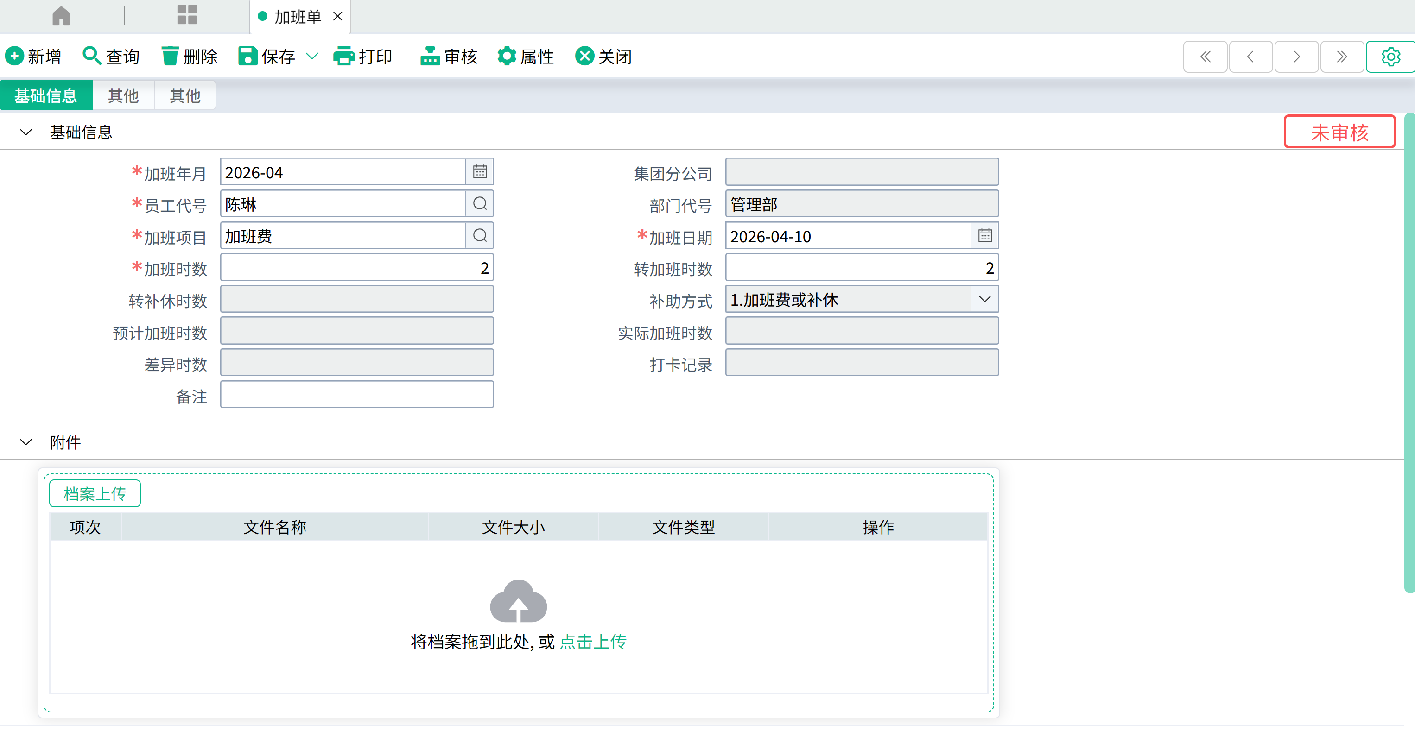Click the 删除 trash icon
The height and width of the screenshot is (731, 1415).
coord(170,56)
